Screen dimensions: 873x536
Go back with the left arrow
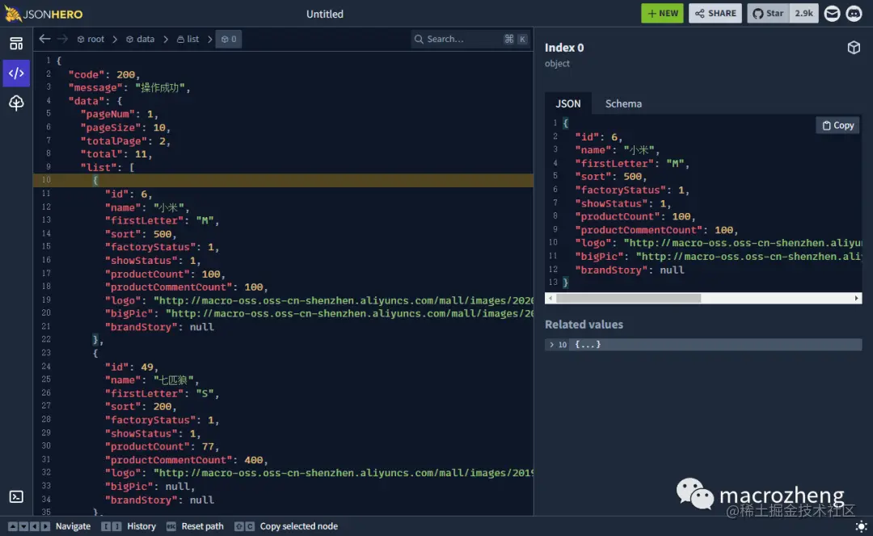click(x=45, y=39)
